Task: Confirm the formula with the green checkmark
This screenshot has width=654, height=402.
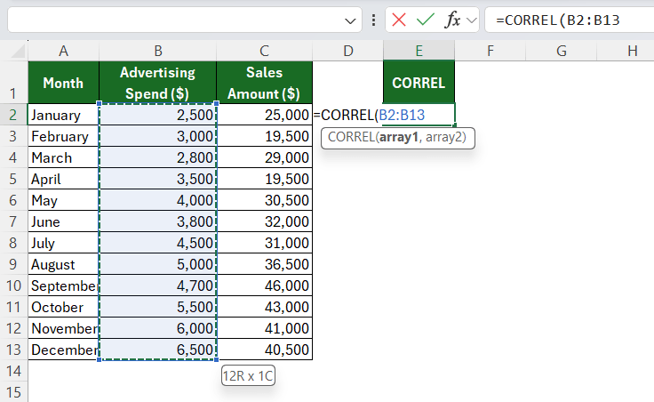Action: tap(426, 20)
